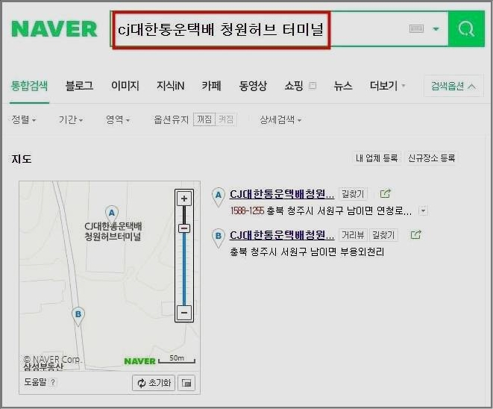This screenshot has height=409, width=493.
Task: Click the 도움말 question mark icon
Action: click(53, 383)
